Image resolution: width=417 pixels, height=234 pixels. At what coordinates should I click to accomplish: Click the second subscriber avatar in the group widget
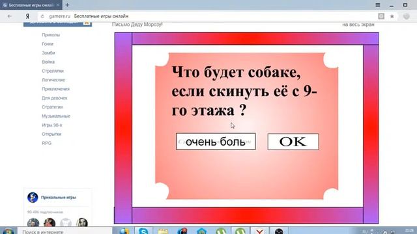[50, 222]
